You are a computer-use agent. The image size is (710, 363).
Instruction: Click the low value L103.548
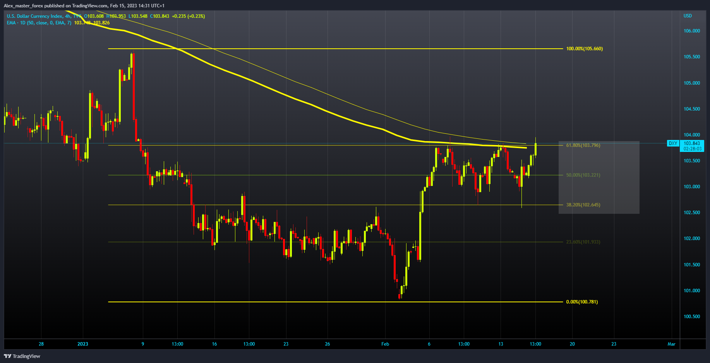138,16
